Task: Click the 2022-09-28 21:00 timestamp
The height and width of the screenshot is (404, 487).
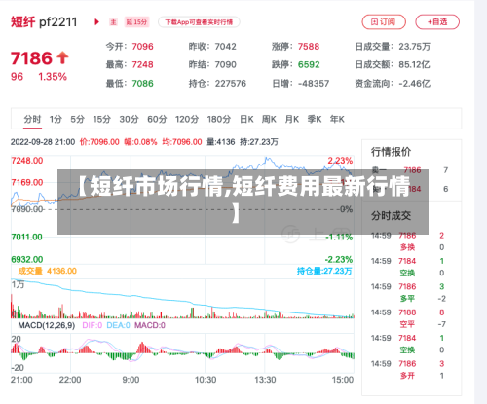Action: coord(43,142)
